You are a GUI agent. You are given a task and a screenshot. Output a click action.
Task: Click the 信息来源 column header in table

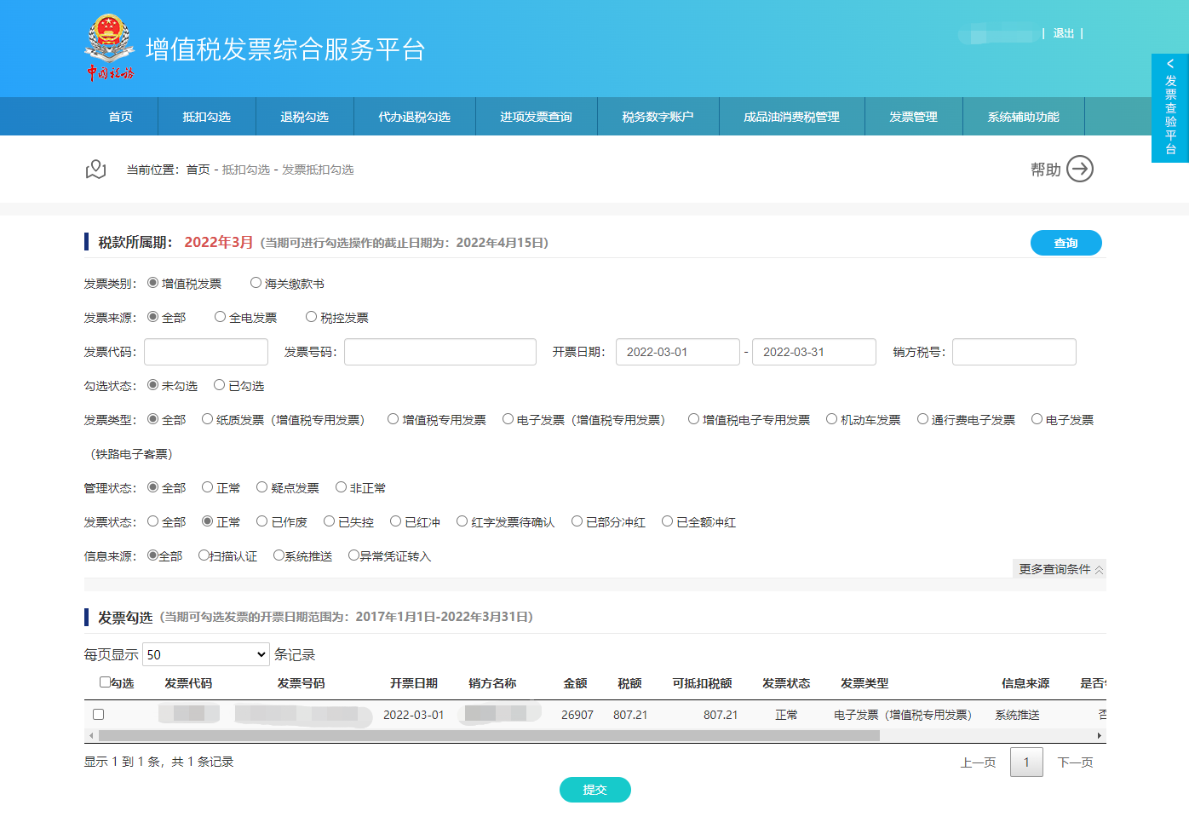1025,683
